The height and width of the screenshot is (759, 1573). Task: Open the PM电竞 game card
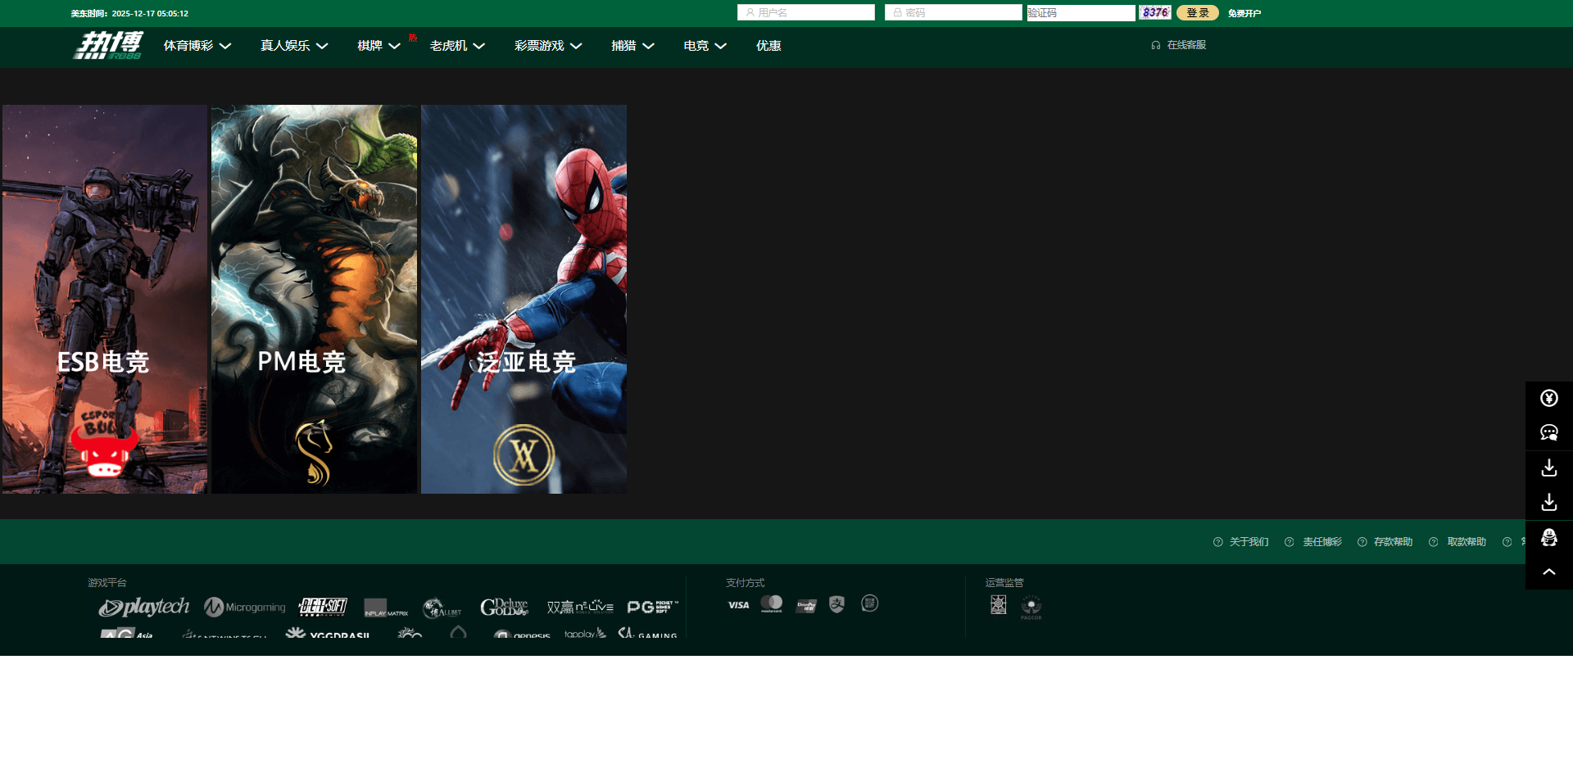click(x=315, y=299)
